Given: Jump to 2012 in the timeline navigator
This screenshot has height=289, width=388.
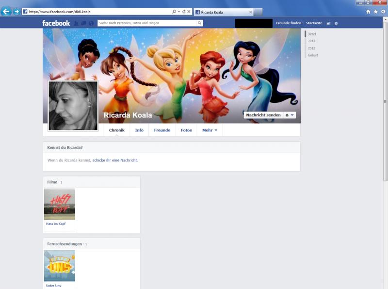Looking at the screenshot, I should [311, 48].
